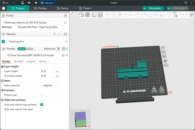Click the Print plate button
The image size is (195, 130).
179,8
